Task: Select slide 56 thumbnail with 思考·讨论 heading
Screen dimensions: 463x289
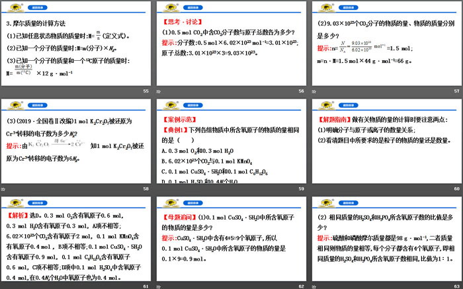Action: [232, 44]
